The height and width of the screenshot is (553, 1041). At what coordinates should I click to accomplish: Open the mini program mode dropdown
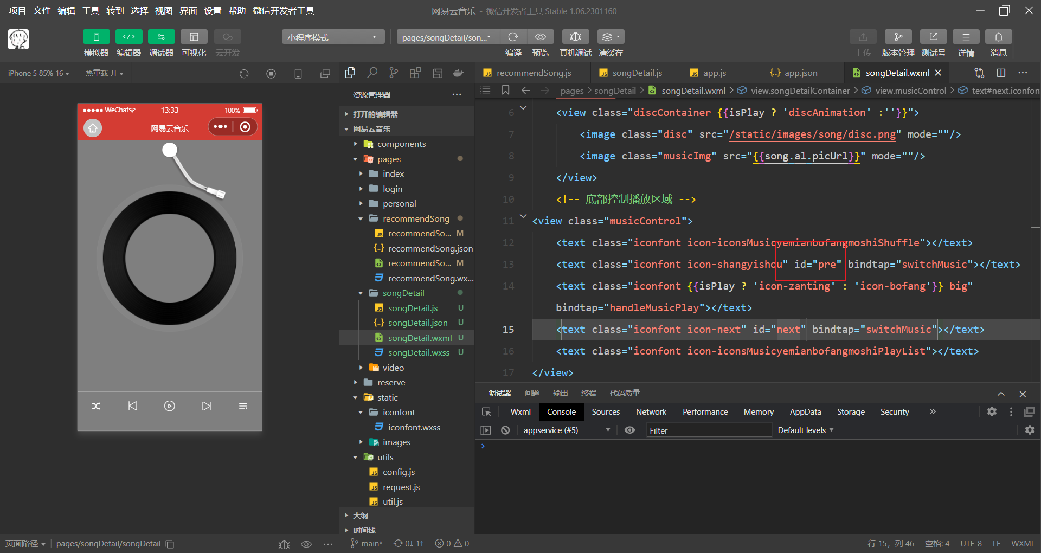[333, 37]
